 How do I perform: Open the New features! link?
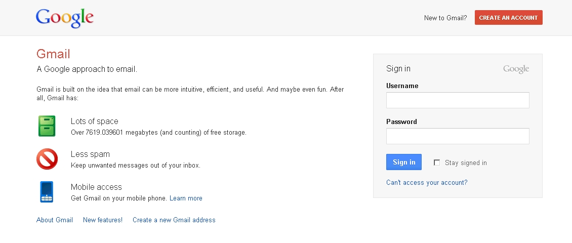coord(103,220)
